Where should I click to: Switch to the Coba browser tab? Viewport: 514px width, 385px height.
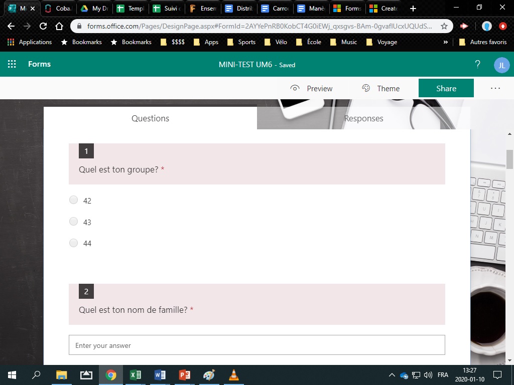pos(58,9)
